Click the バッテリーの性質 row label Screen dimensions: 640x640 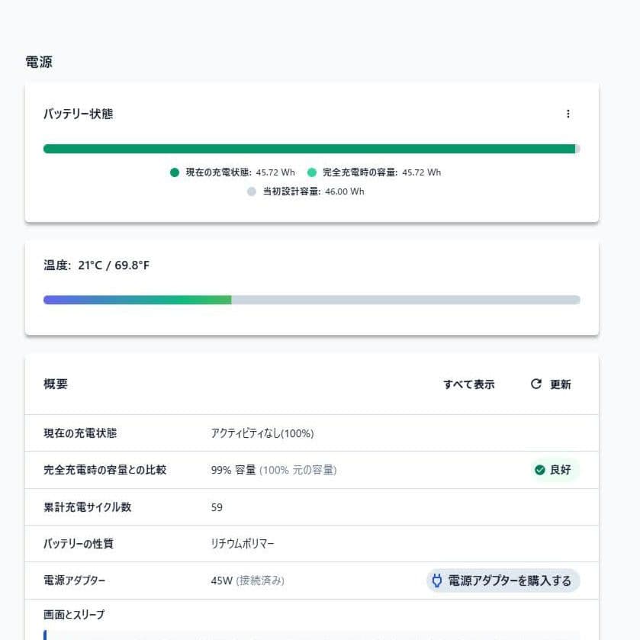tap(79, 544)
